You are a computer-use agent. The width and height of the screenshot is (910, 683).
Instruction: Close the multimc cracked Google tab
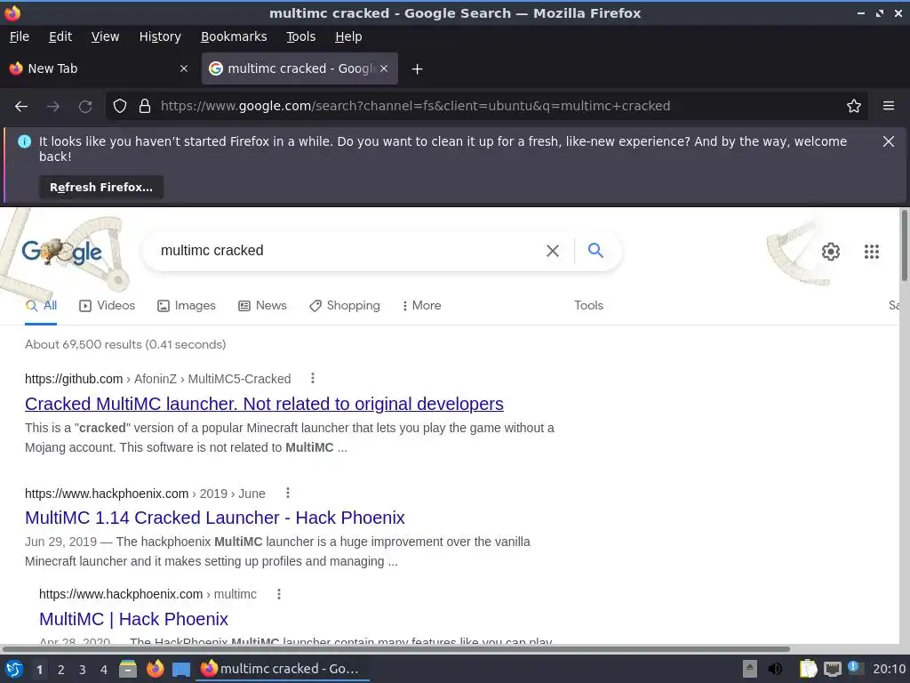[384, 68]
